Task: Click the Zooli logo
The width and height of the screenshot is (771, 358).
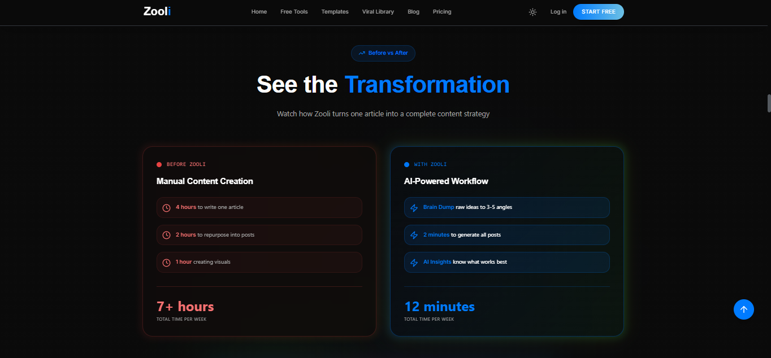Action: pyautogui.click(x=157, y=11)
